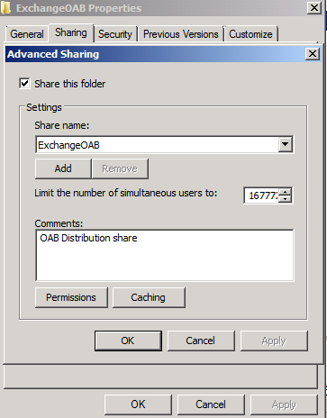The height and width of the screenshot is (418, 327).
Task: Switch to the Security tab
Action: point(115,34)
